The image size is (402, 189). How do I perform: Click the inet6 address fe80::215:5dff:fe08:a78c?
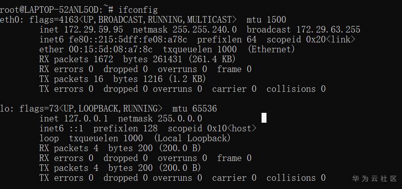tap(126, 40)
